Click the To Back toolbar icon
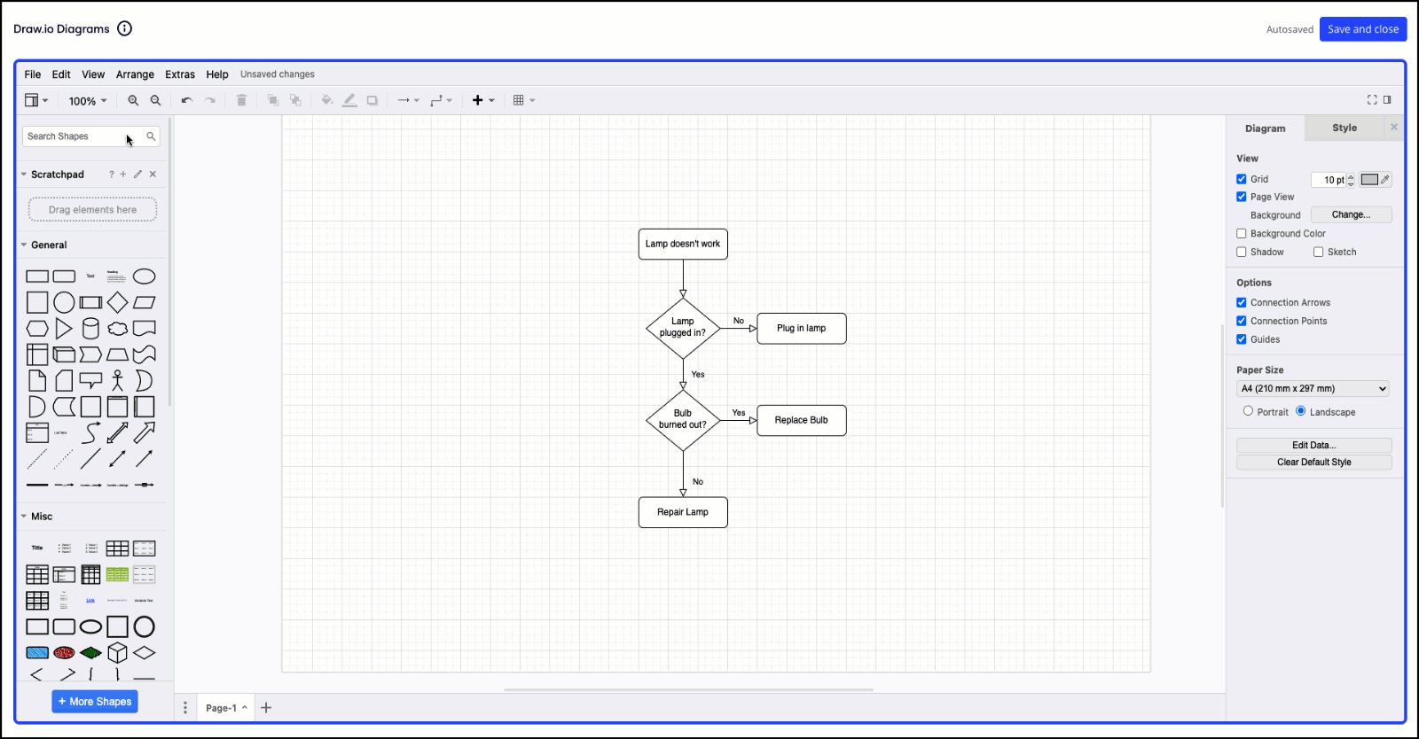The height and width of the screenshot is (739, 1419). [x=295, y=100]
